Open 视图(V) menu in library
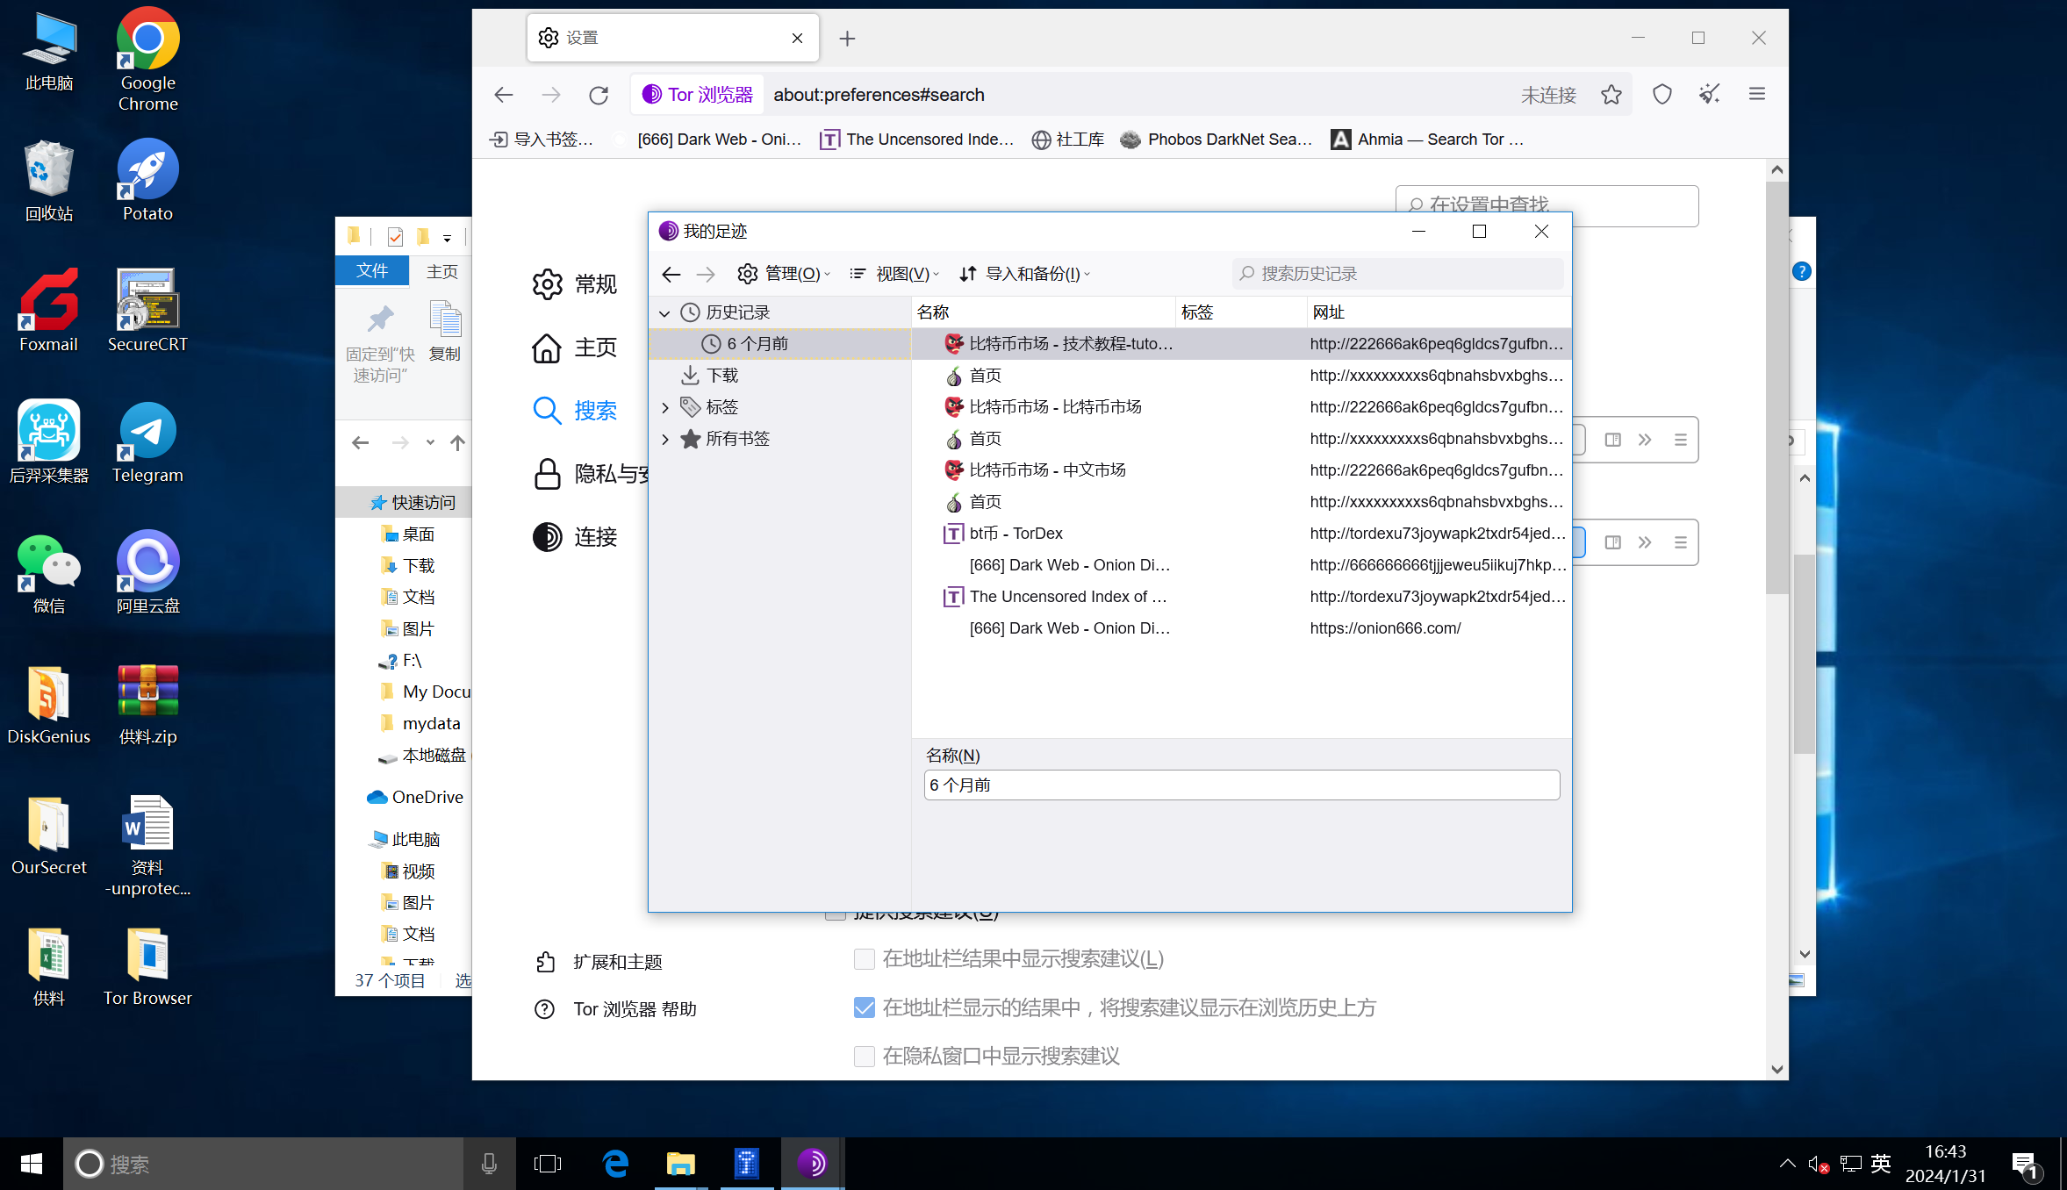 pyautogui.click(x=895, y=275)
